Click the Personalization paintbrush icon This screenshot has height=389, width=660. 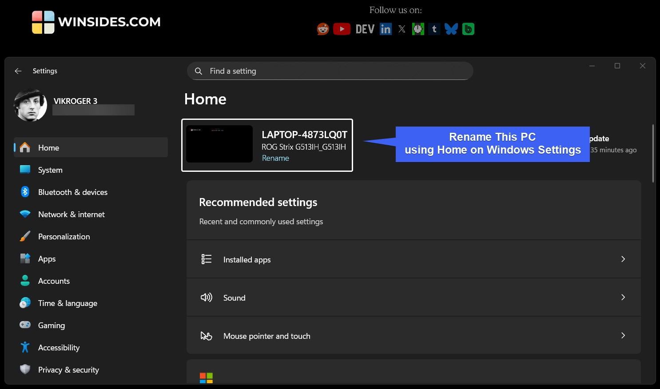point(25,236)
